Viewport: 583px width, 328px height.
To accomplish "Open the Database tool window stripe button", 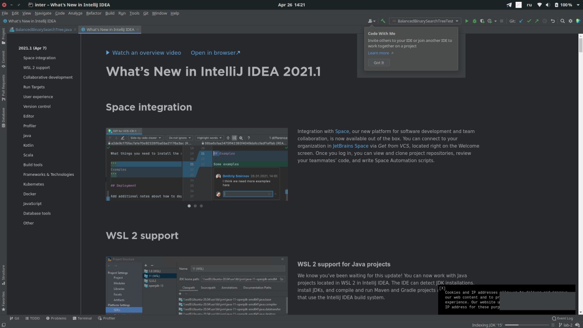I will [x=3, y=118].
